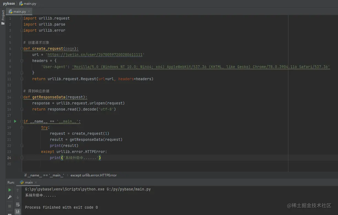Click 'getResponseData' function name in its def line
The width and height of the screenshot is (338, 215).
pyautogui.click(x=49, y=97)
